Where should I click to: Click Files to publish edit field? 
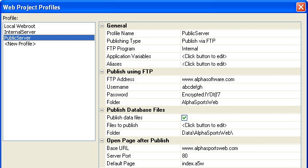coord(240,125)
